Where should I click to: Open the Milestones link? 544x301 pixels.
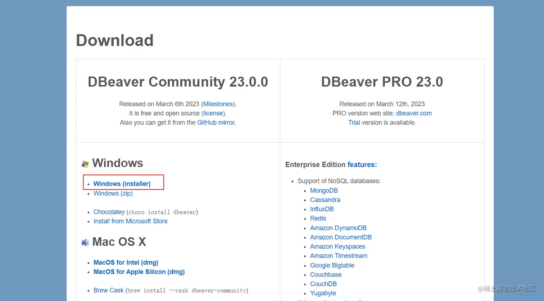tap(218, 104)
